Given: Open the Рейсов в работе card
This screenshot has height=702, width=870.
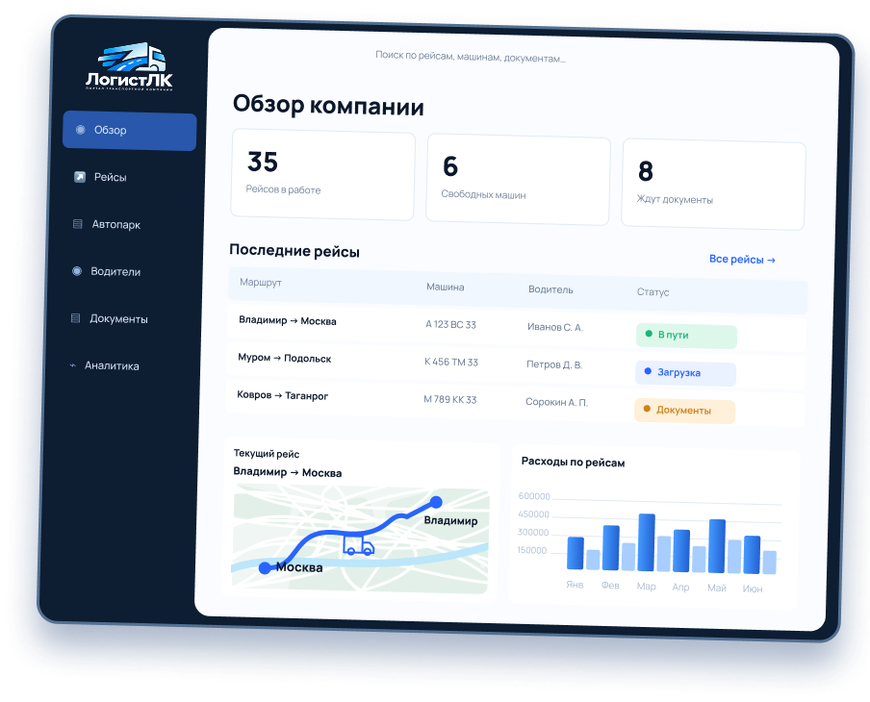Looking at the screenshot, I should coord(323,175).
